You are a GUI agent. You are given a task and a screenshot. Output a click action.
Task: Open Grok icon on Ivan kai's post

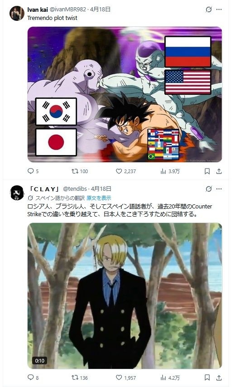tap(209, 10)
